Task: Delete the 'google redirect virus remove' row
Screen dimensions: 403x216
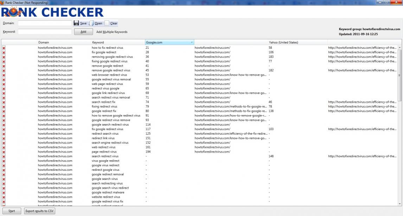Action: coord(4,120)
